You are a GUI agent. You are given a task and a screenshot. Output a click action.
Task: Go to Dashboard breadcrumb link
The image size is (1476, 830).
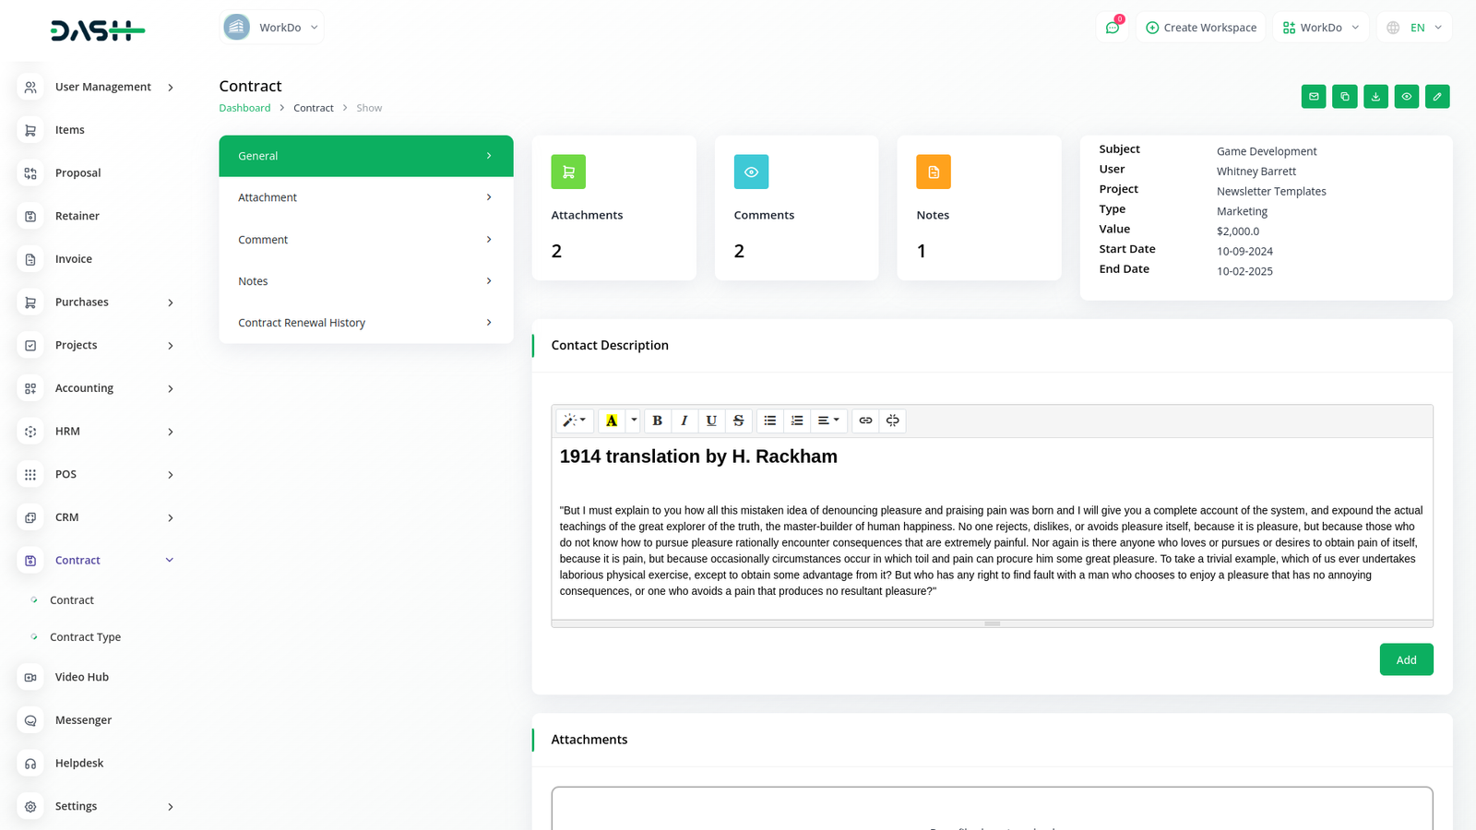pyautogui.click(x=244, y=108)
